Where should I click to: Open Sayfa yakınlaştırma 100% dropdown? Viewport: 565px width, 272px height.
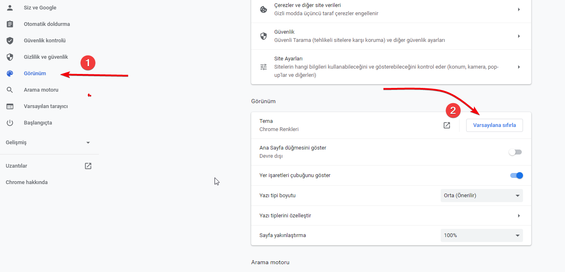481,235
